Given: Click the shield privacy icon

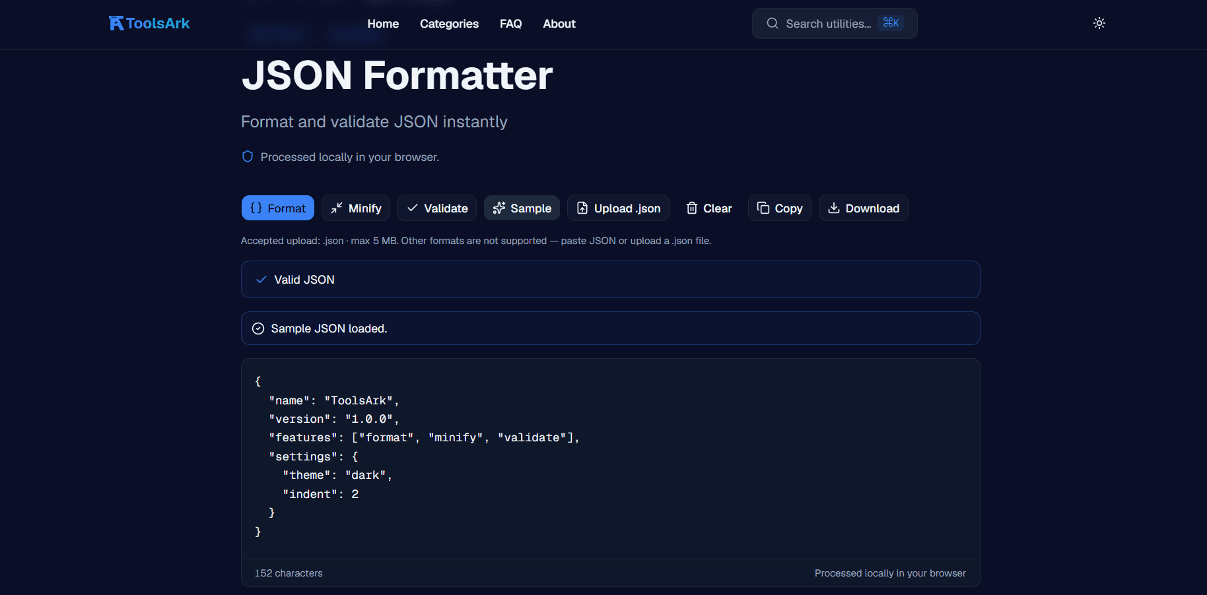Looking at the screenshot, I should coord(248,156).
